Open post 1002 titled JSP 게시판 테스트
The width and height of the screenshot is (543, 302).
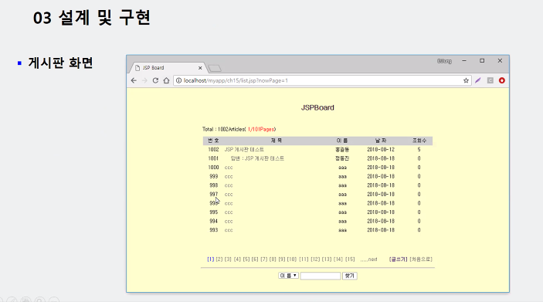point(244,150)
